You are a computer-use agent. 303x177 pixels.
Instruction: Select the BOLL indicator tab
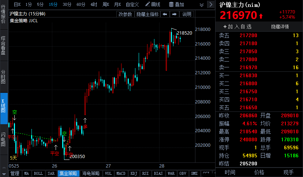[x=38, y=173]
